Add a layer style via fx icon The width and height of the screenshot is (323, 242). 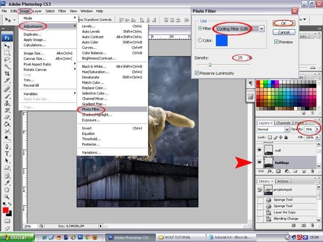270,171
